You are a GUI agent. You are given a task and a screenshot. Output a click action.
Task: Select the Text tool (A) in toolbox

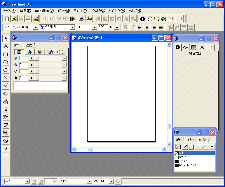tap(6, 47)
